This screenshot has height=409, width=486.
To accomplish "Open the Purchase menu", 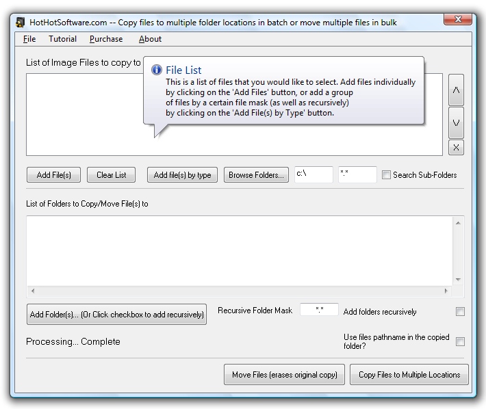I will pyautogui.click(x=106, y=39).
